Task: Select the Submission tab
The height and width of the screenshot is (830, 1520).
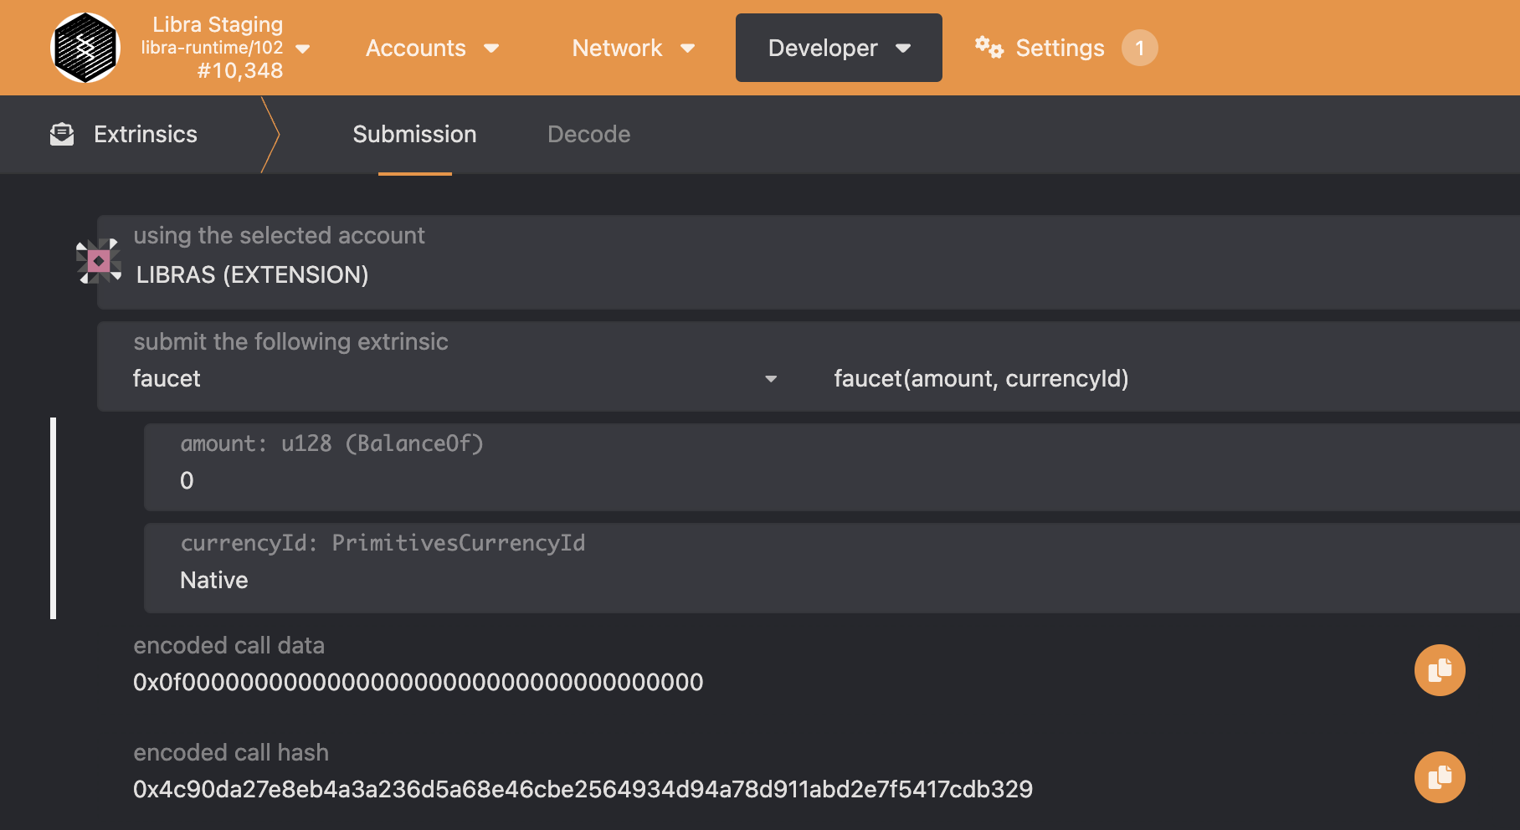Action: click(414, 135)
